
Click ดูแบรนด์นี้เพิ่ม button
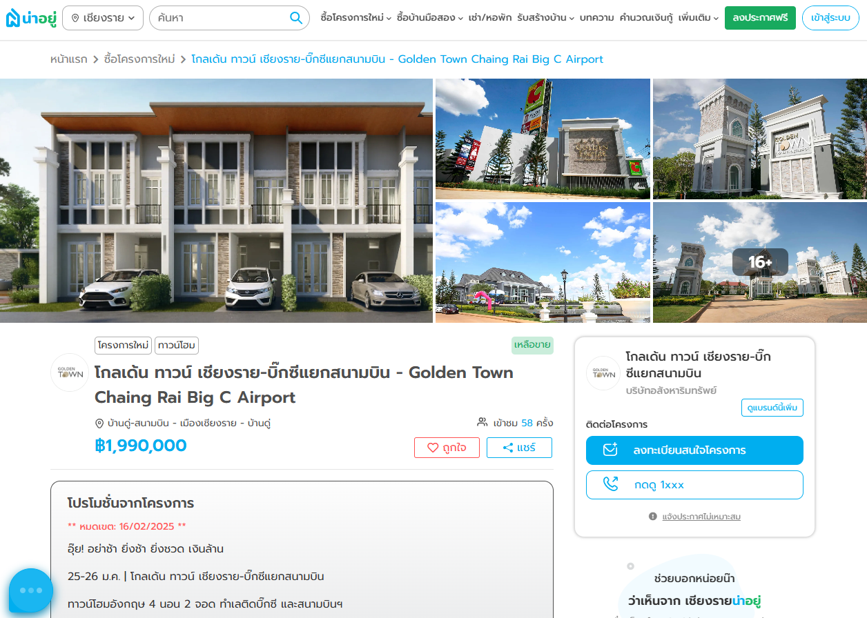pyautogui.click(x=772, y=408)
